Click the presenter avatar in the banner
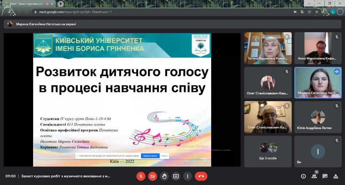The width and height of the screenshot is (345, 185). tap(10, 24)
